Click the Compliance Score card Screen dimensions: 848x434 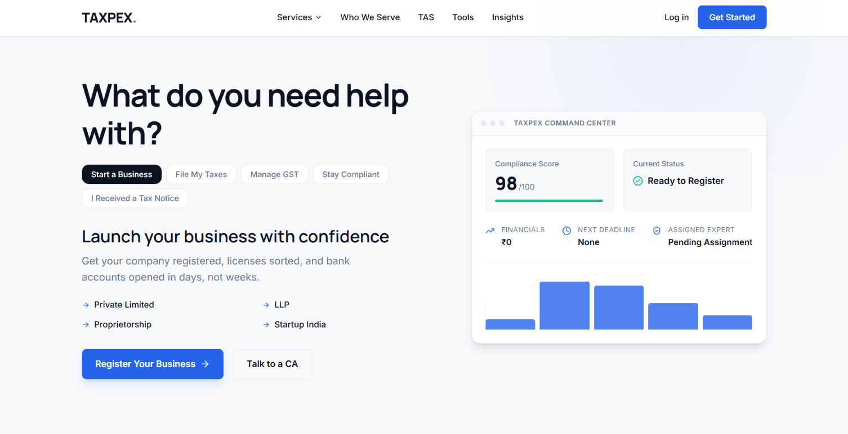click(x=550, y=180)
